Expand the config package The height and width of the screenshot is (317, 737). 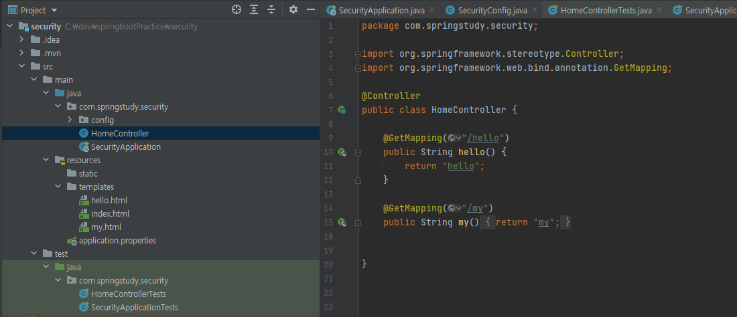(x=70, y=120)
